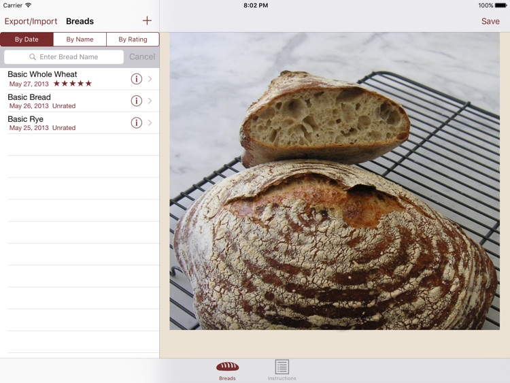Open the Export/Import option
The image size is (510, 383).
(31, 21)
